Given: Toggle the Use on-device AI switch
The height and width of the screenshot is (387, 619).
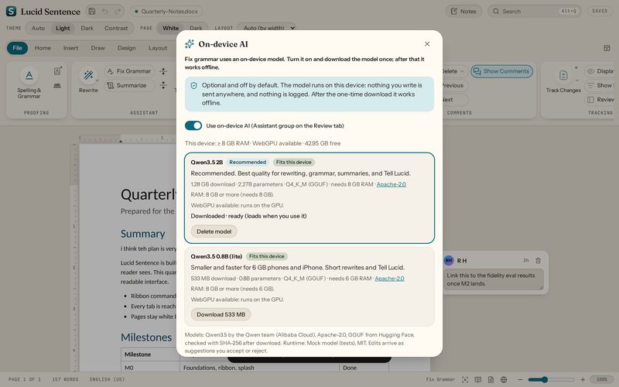Looking at the screenshot, I should click(x=193, y=125).
